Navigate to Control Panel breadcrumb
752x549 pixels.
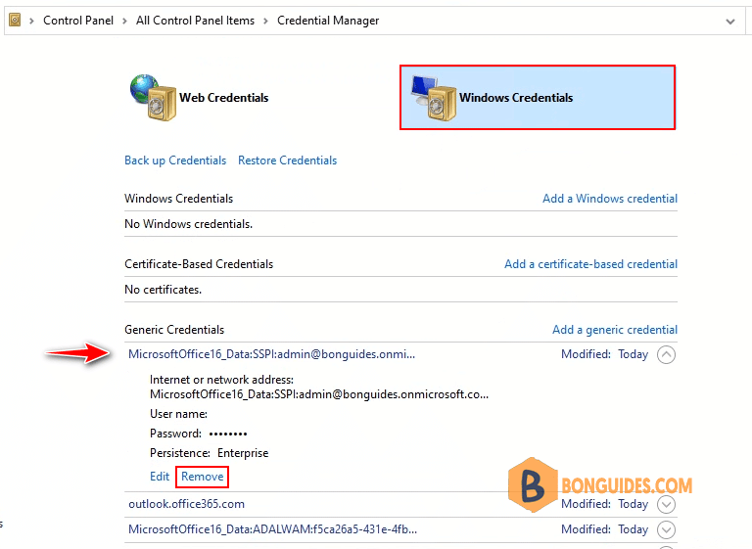click(x=78, y=21)
